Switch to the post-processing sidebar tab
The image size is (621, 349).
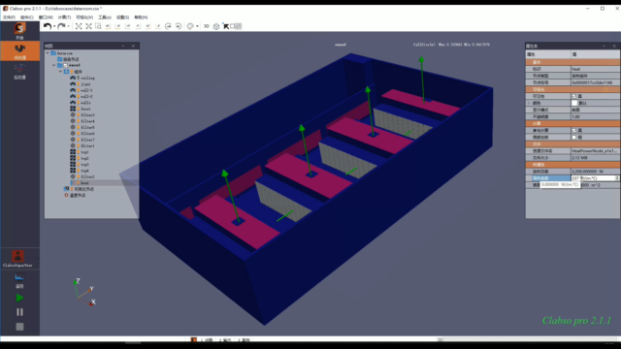point(19,71)
